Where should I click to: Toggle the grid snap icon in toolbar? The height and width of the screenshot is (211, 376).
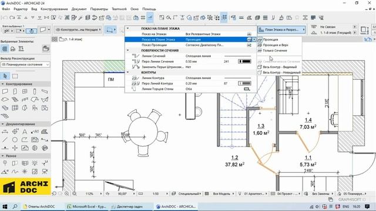click(x=143, y=18)
